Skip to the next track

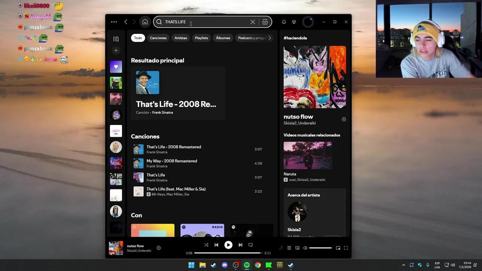point(240,245)
